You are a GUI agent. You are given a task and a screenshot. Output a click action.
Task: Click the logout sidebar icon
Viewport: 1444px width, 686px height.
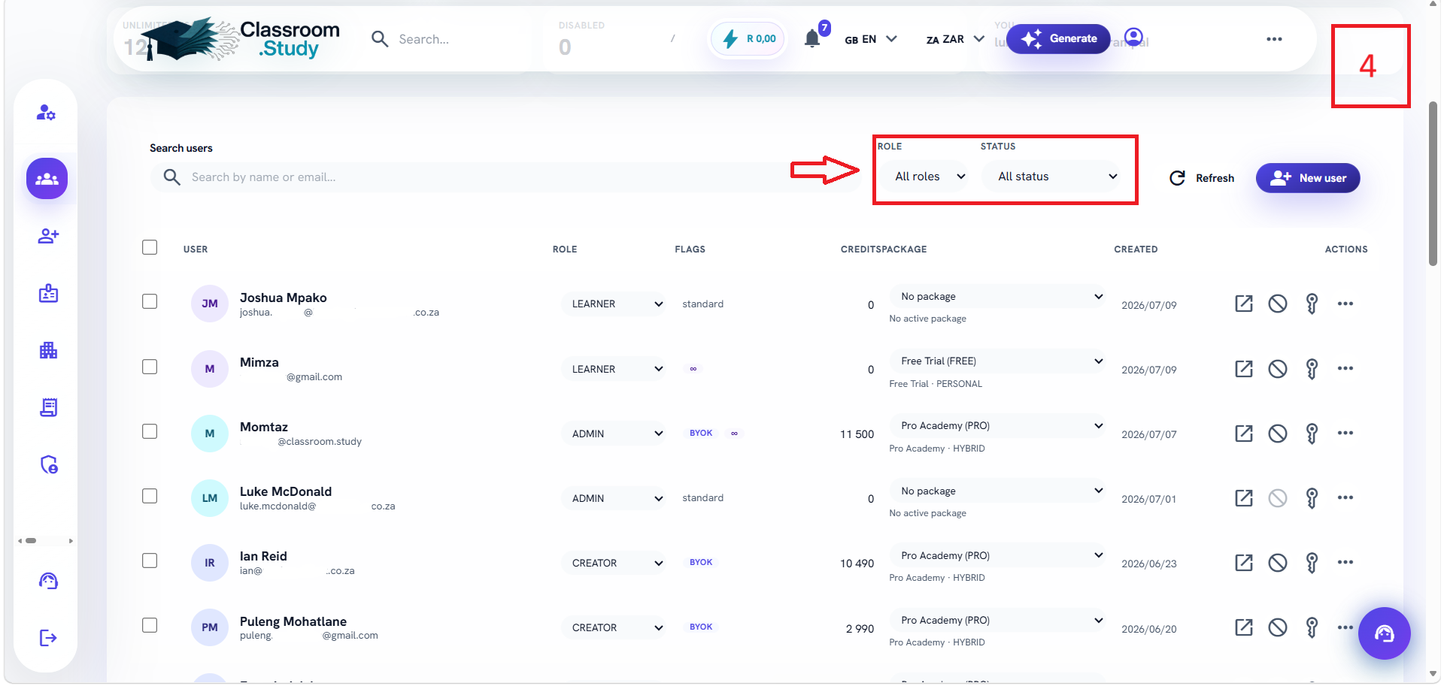click(48, 638)
